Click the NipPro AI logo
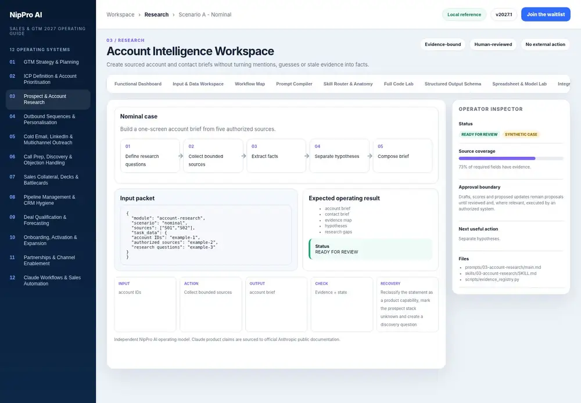The width and height of the screenshot is (581, 403). 26,15
